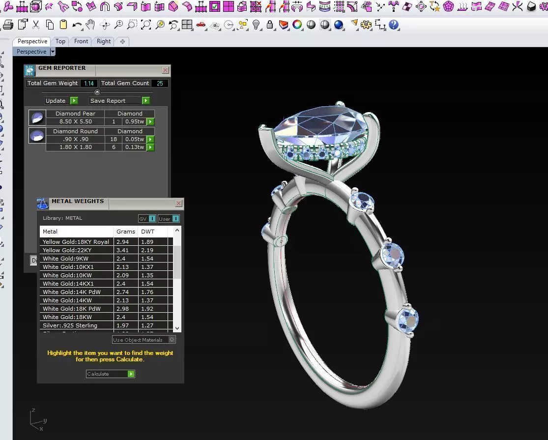The height and width of the screenshot is (440, 548).
Task: Click the Update button in Gem Reporter
Action: click(x=61, y=101)
